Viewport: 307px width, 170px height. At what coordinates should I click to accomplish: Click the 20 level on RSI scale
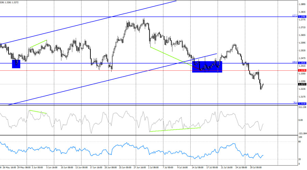[299, 159]
